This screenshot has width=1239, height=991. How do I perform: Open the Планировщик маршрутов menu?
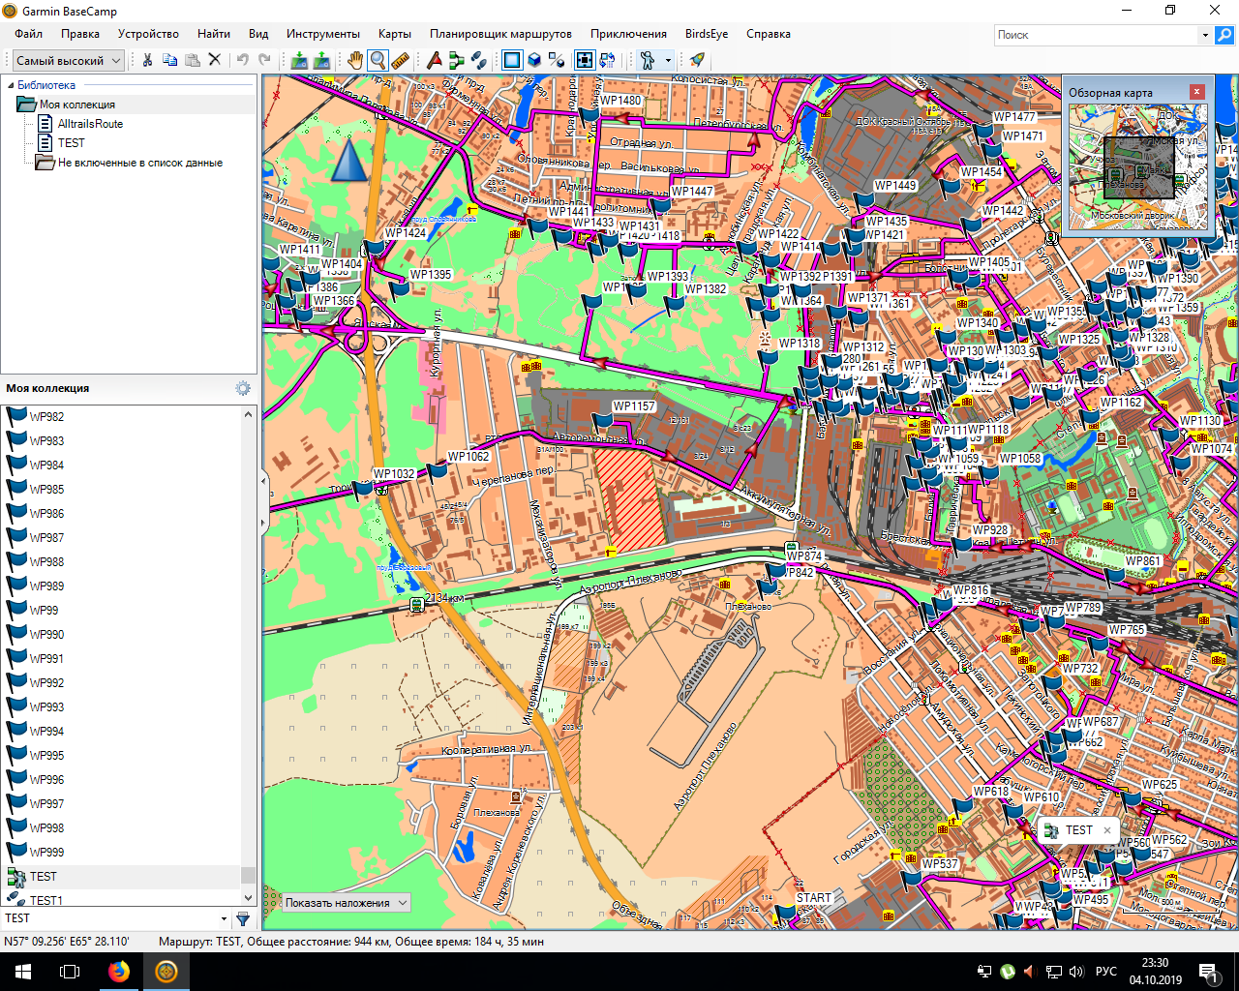click(500, 34)
